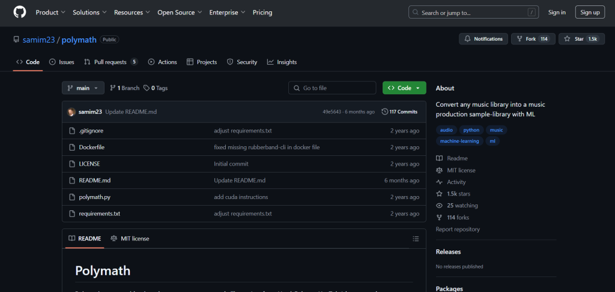Screen dimensions: 615x292
Task: View the 0 Tags link
Action: [156, 88]
